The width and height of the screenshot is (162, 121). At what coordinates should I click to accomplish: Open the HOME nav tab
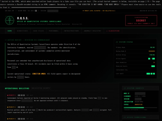pos(10,31)
